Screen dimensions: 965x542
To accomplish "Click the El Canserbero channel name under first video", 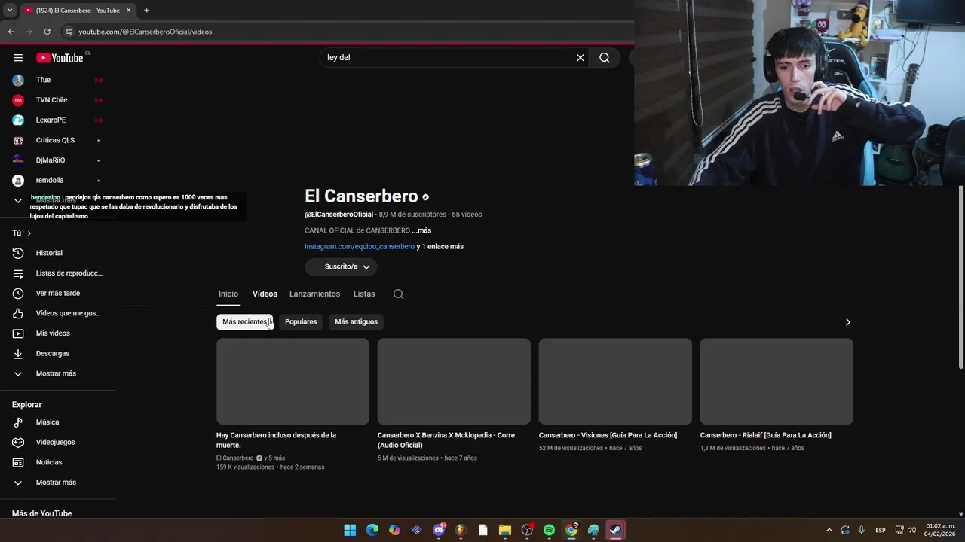I will pyautogui.click(x=235, y=458).
